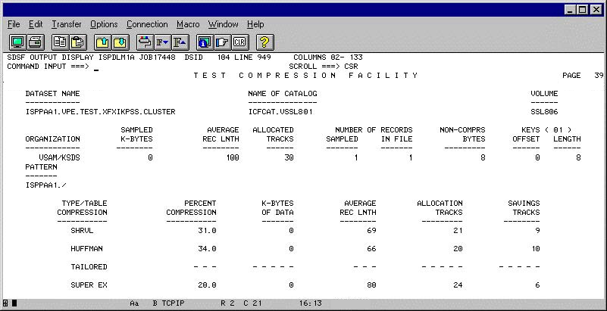
Task: Click SUPER EX allocation tracks value 24
Action: pyautogui.click(x=458, y=285)
